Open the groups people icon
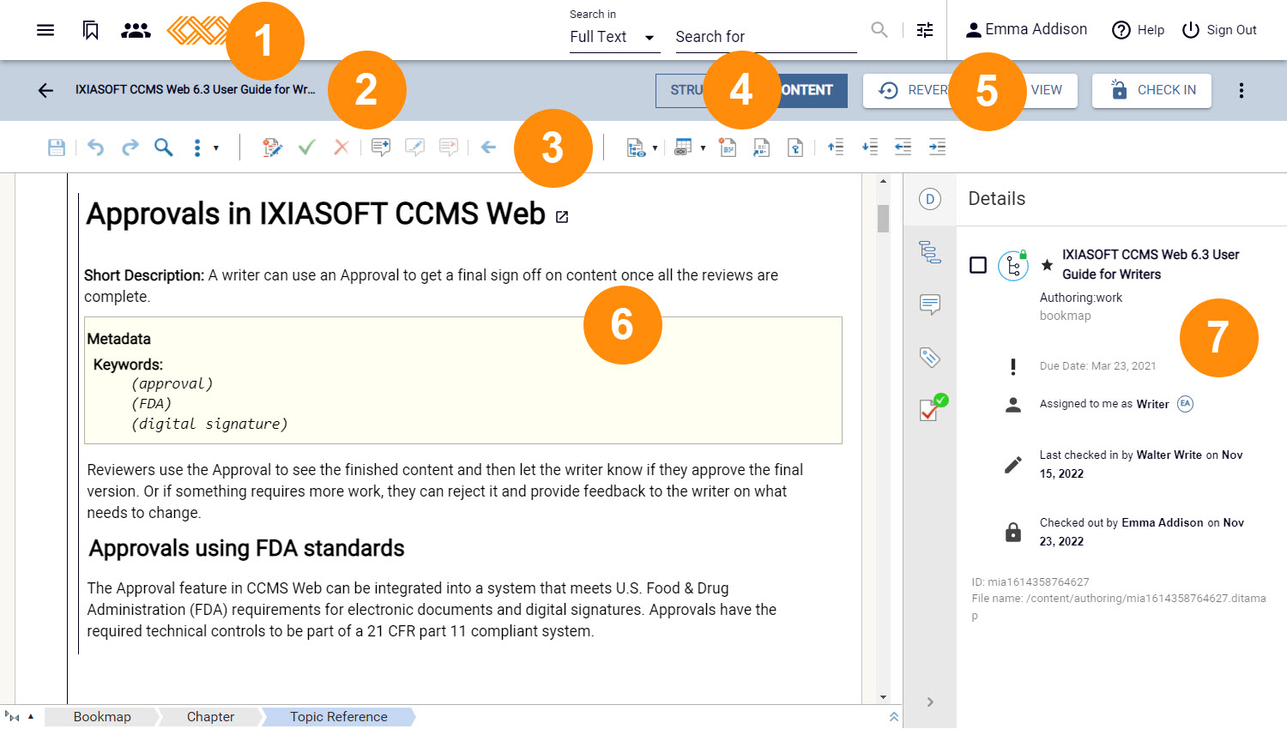This screenshot has height=729, width=1287. click(136, 30)
